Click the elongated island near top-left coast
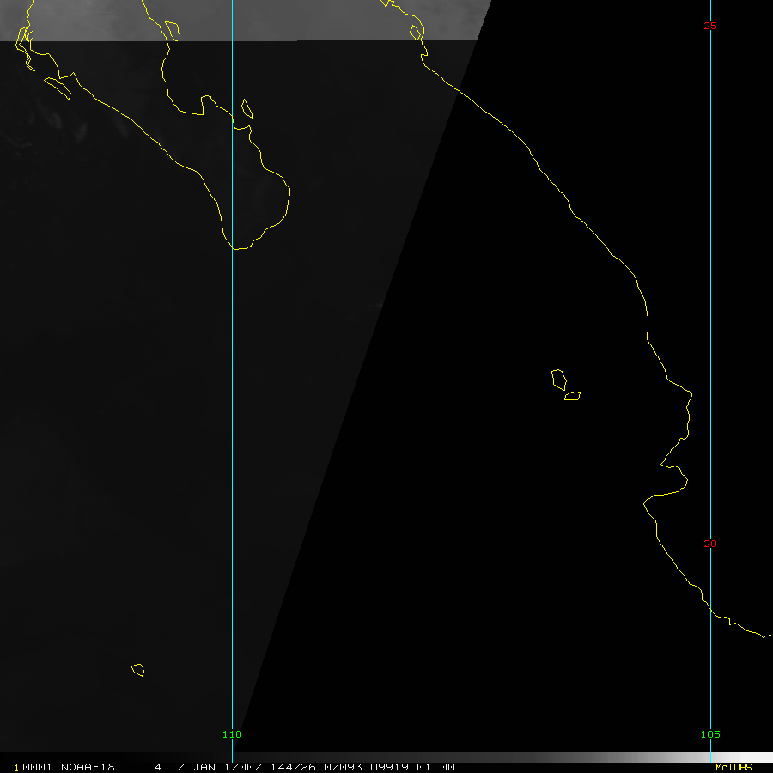Viewport: 773px width, 773px height. click(58, 85)
